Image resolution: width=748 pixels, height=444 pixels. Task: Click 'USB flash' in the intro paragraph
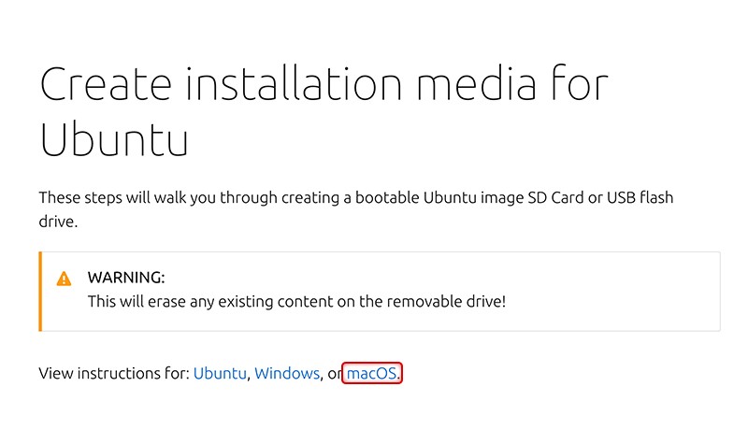coord(640,197)
